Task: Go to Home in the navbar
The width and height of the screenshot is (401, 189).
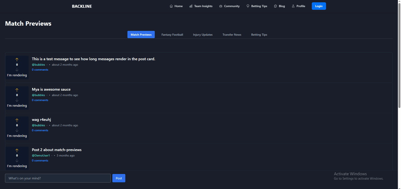Action: pos(176,6)
